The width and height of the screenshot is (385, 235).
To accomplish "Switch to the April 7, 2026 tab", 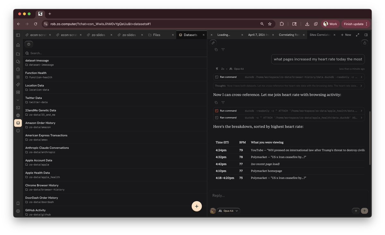I will pos(258,35).
